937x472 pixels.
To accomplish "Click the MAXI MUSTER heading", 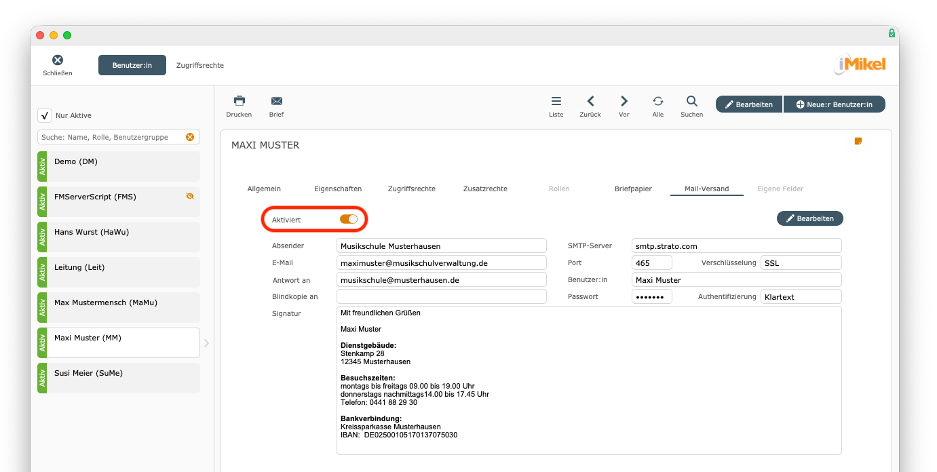I will 265,145.
